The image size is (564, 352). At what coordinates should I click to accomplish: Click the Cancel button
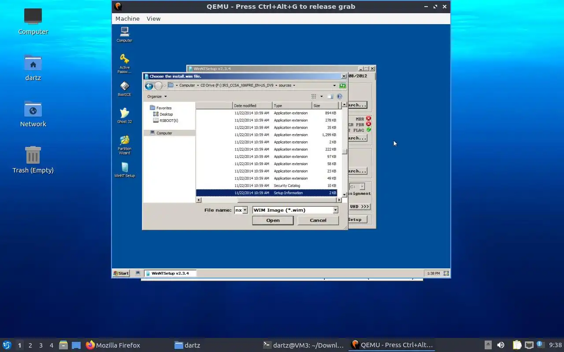point(318,220)
